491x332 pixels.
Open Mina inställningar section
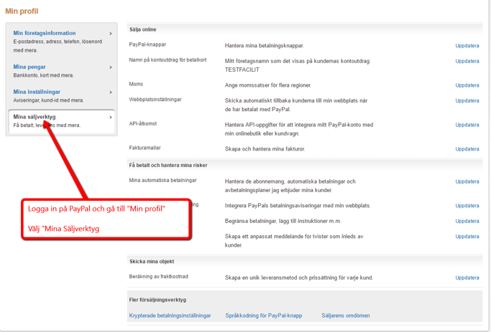click(x=37, y=92)
